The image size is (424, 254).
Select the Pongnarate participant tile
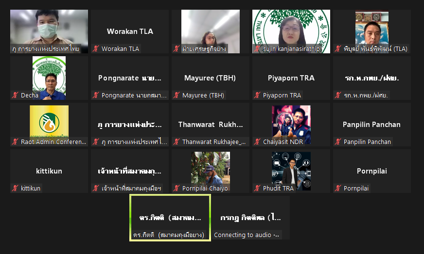[x=130, y=78]
